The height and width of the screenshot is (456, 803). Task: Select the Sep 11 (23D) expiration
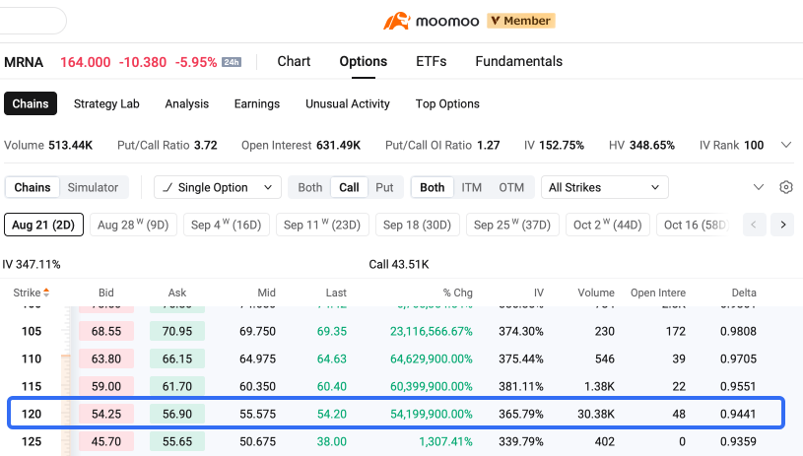tap(322, 225)
